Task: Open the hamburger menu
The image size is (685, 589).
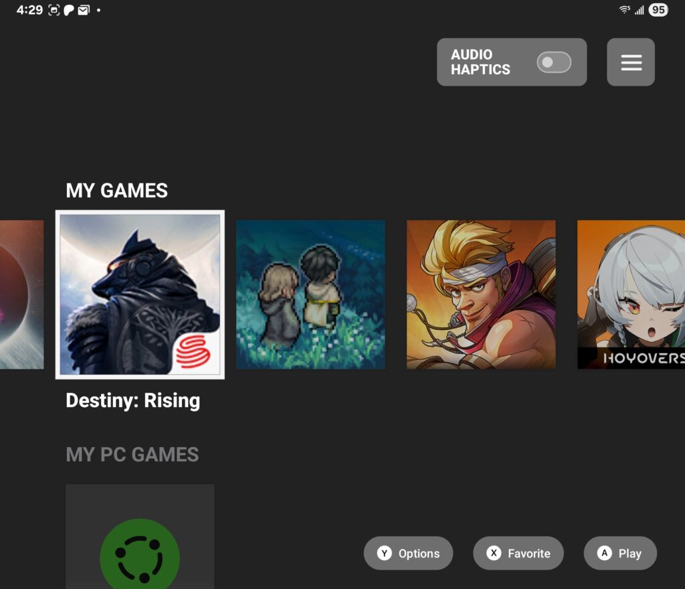Action: 630,62
